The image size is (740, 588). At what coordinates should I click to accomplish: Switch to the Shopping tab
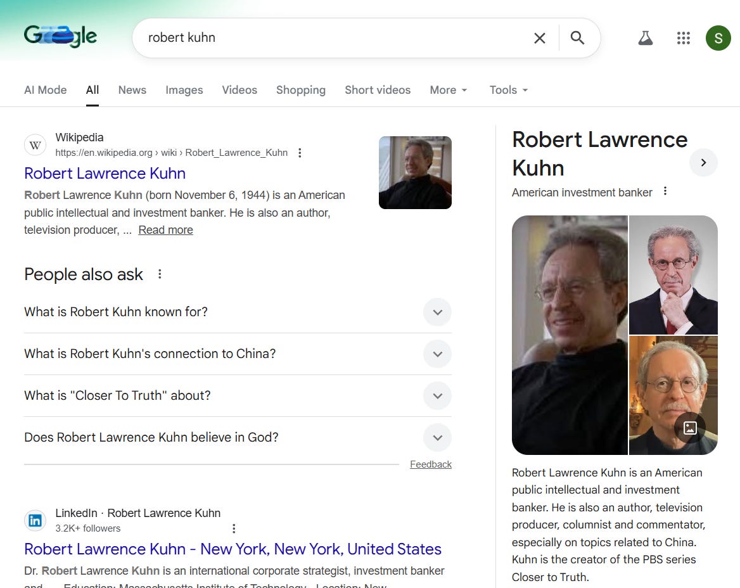click(x=300, y=90)
